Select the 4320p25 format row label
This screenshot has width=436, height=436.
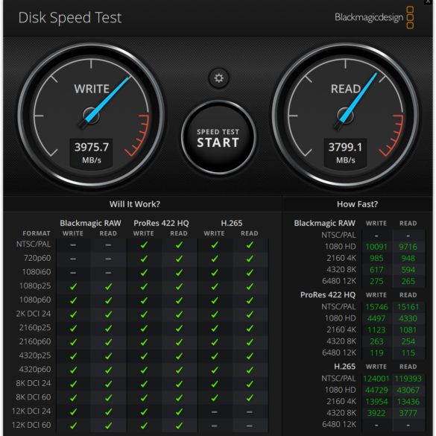tap(35, 356)
